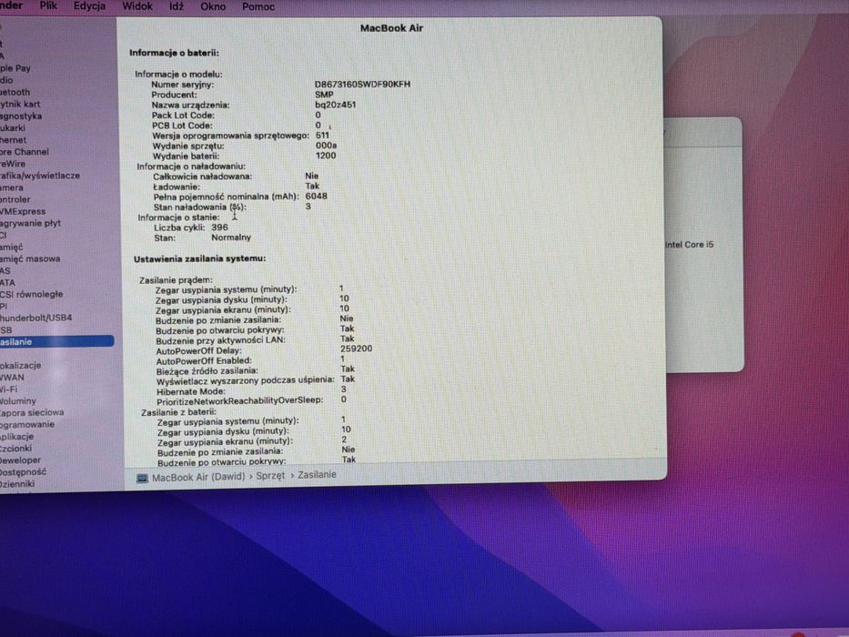Select Deweloper in the sidebar

(x=21, y=460)
